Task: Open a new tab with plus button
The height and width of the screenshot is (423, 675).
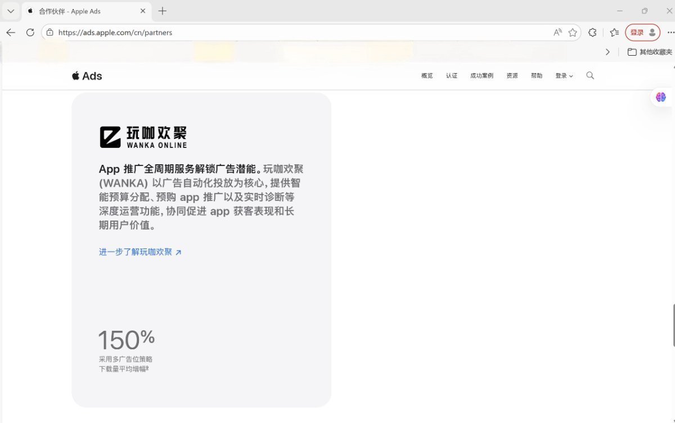Action: (163, 11)
